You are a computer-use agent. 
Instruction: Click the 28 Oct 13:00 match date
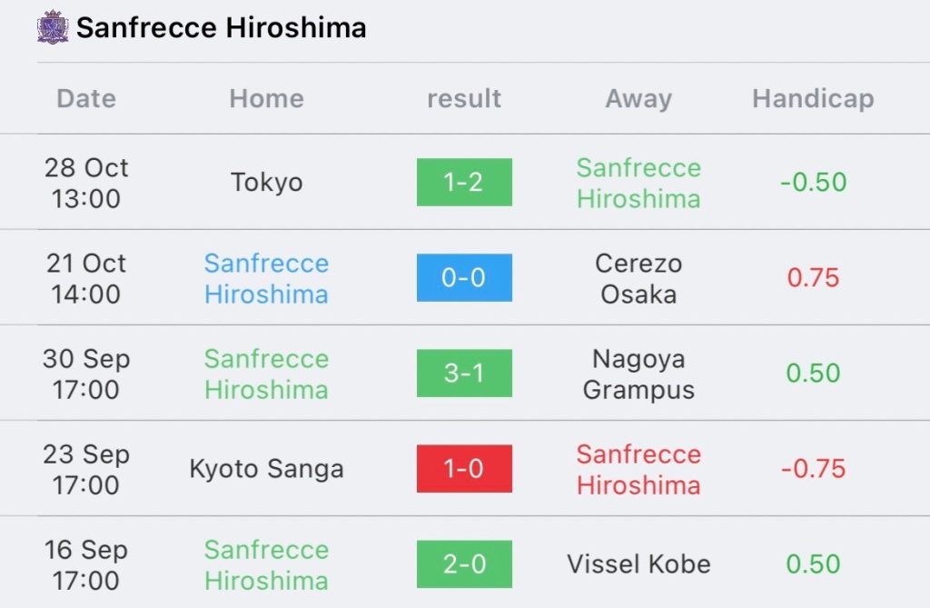coord(86,183)
